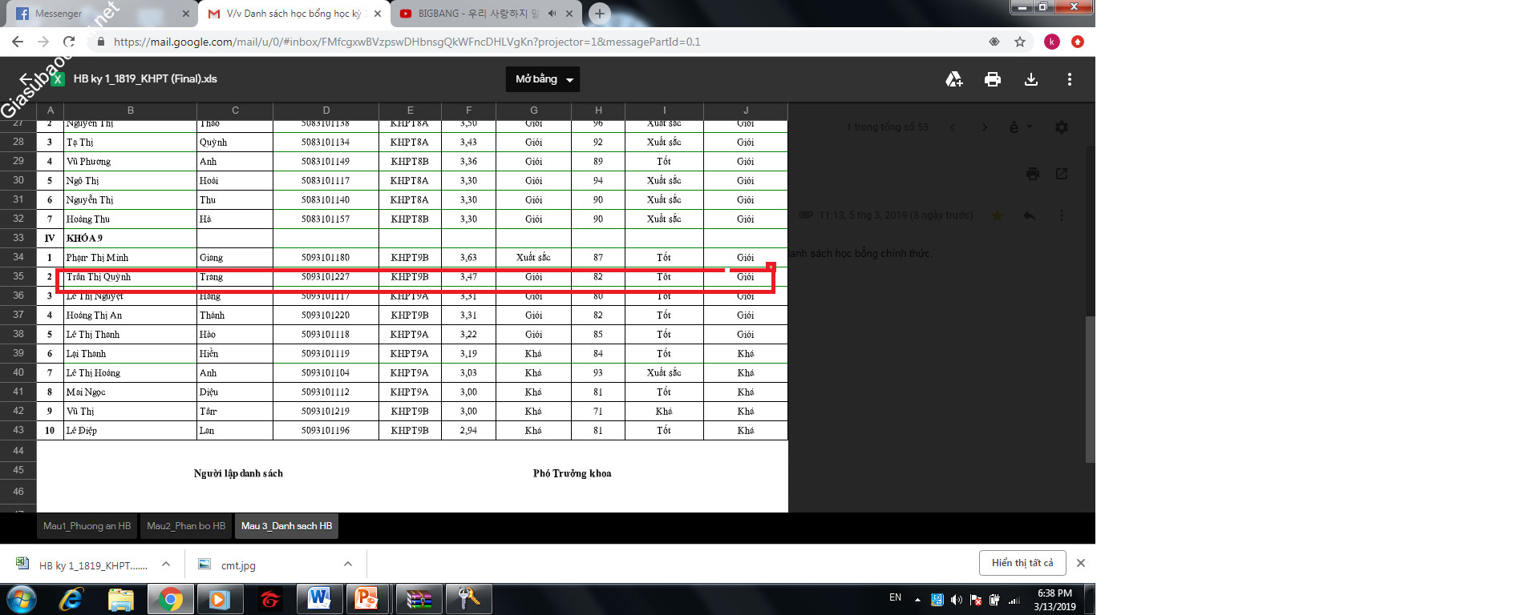Switch to the Messenger browser tab
This screenshot has height=615, width=1538.
pyautogui.click(x=96, y=14)
